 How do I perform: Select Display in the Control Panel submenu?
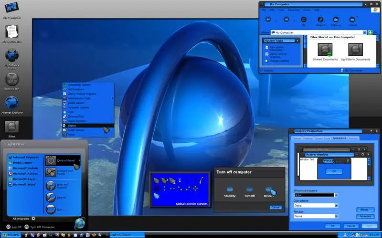88,126
